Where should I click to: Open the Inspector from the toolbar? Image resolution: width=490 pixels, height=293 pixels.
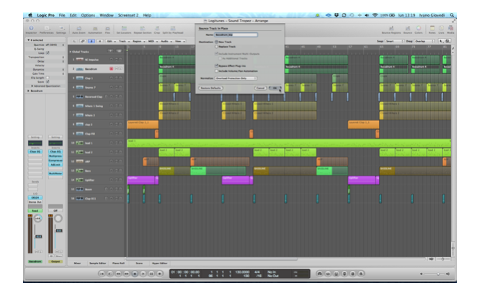tap(31, 30)
